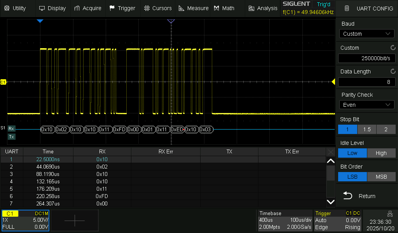
Task: Click the custom baud rate 250000bit/s field
Action: [x=367, y=58]
